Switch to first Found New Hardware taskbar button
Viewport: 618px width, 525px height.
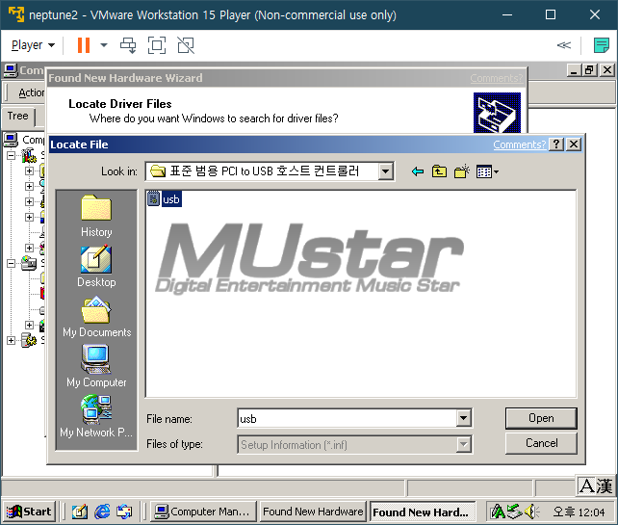click(x=313, y=512)
